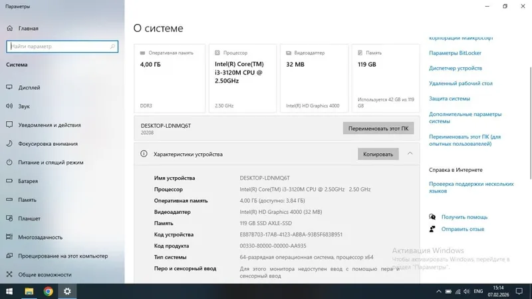Image resolution: width=532 pixels, height=299 pixels.
Task: Select the Многозадачность icon
Action: 9,237
